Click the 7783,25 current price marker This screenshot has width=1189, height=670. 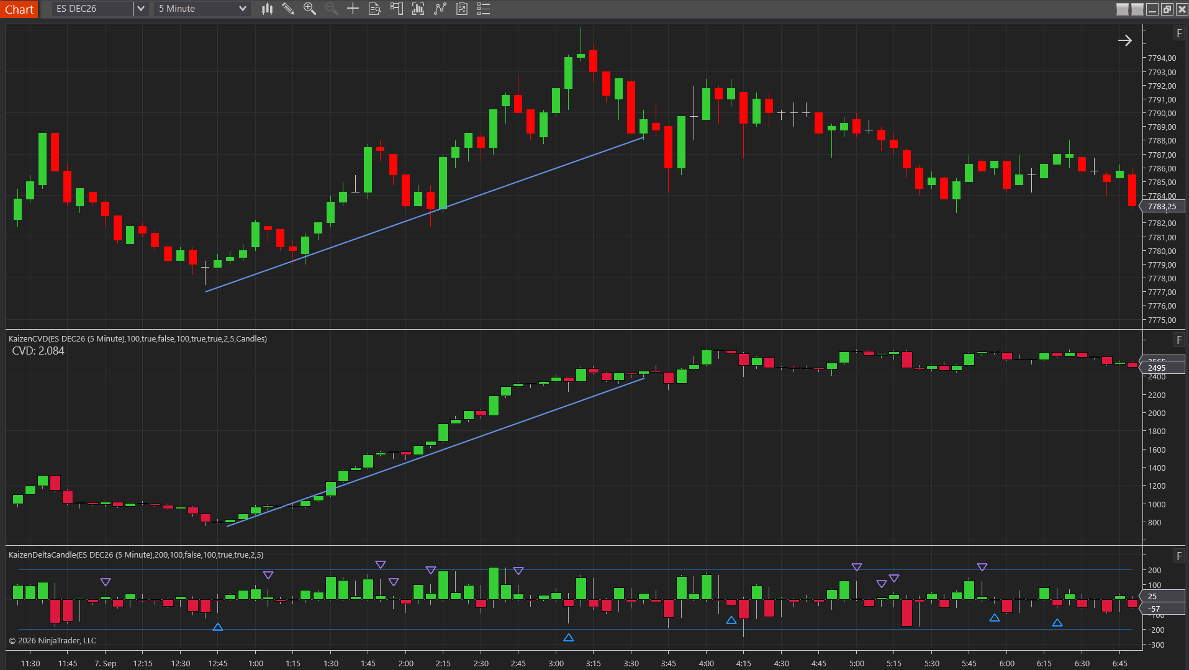[x=1162, y=207]
